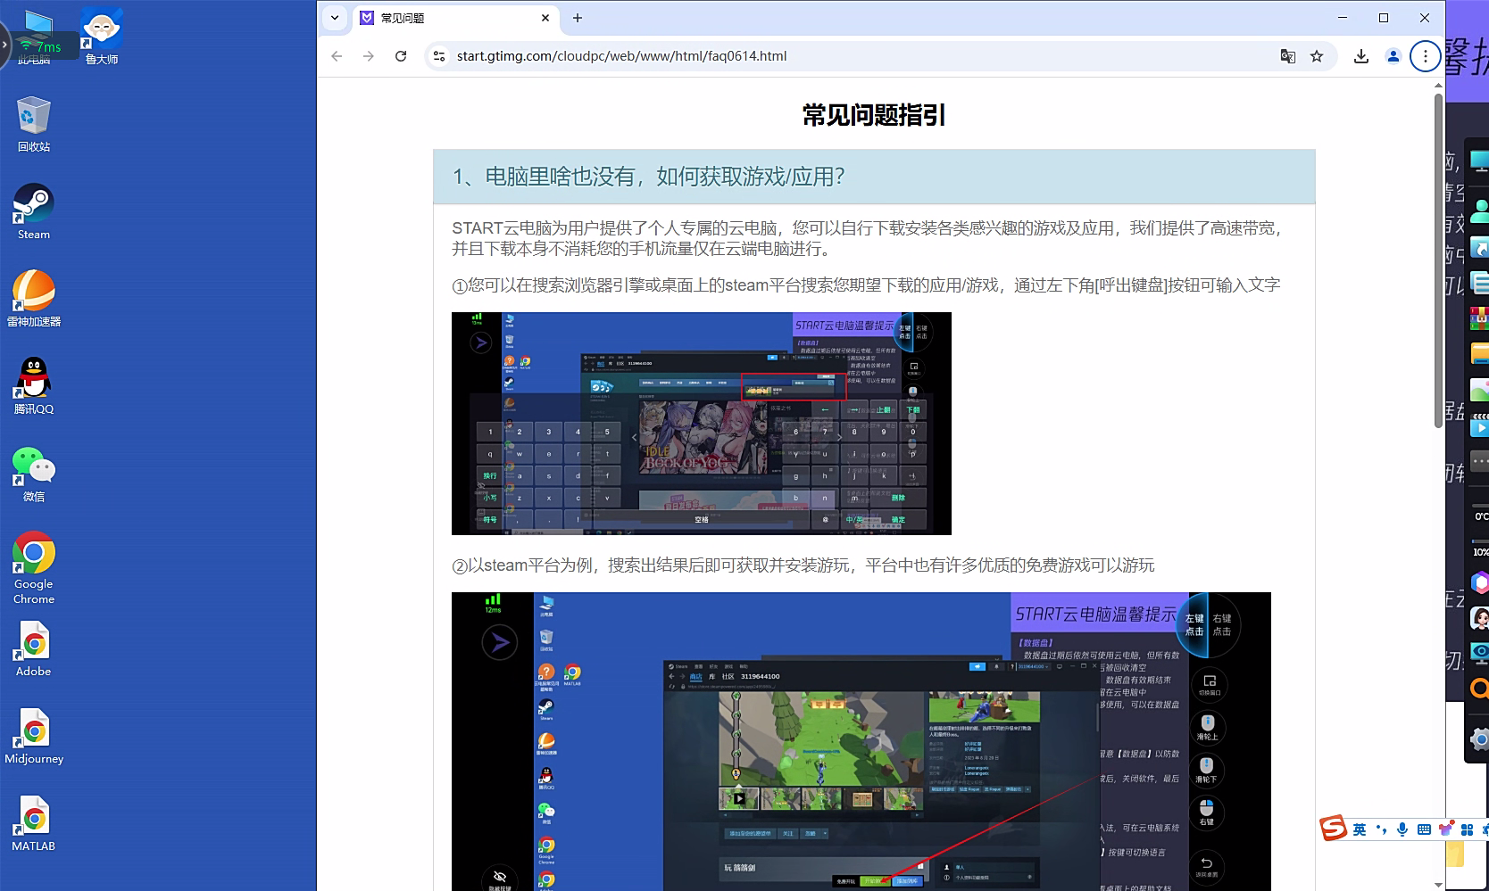Image resolution: width=1489 pixels, height=891 pixels.
Task: View site information icon in the address bar
Action: click(x=438, y=56)
